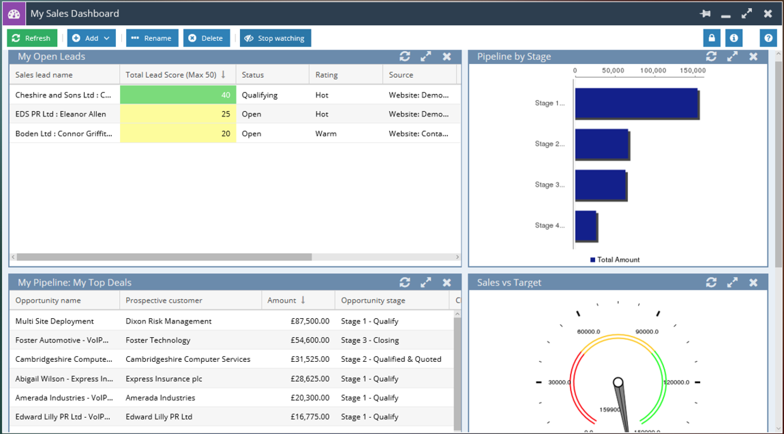Screen dimensions: 784x434
Task: Expand My Pipeline: My Top Deals panel
Action: coord(426,282)
